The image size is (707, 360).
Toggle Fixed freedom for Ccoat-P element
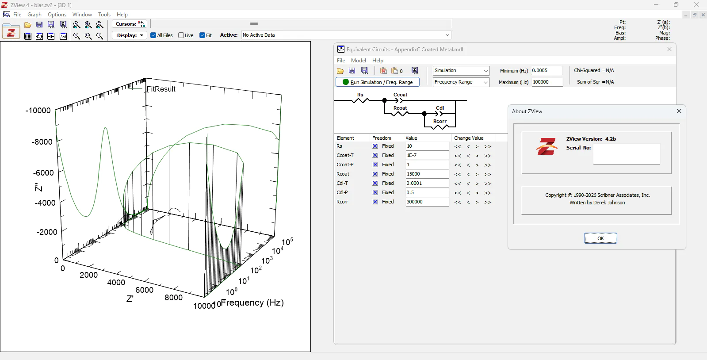point(375,165)
